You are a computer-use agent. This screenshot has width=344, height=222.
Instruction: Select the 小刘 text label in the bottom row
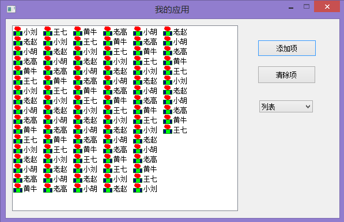coord(150,189)
